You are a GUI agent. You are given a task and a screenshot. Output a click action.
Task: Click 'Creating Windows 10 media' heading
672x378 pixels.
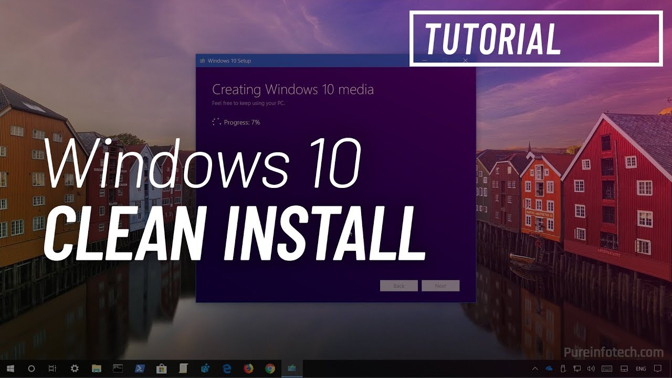point(293,89)
